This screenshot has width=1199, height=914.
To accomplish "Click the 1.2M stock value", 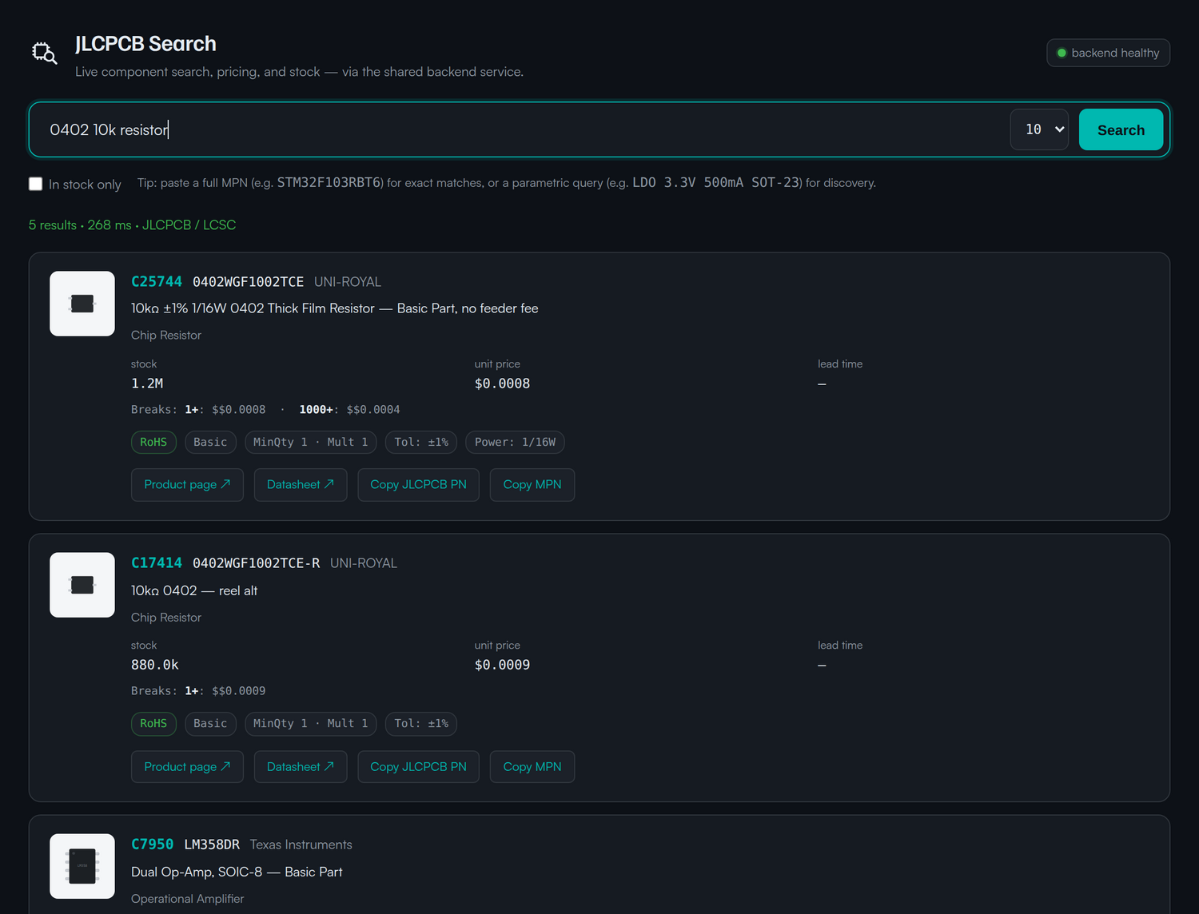I will coord(147,383).
